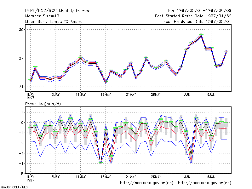This screenshot has width=252, height=189.
Task: Click the precipitation minimum near 15 May
Action: [x=100, y=163]
